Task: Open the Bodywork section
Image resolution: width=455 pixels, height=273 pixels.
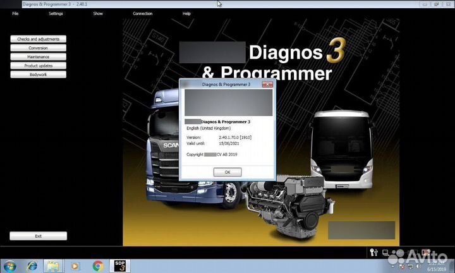Action: 39,75
